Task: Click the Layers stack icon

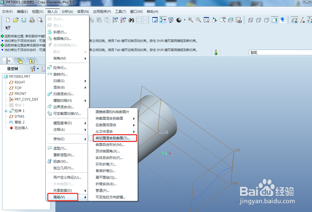Action: [x=231, y=20]
